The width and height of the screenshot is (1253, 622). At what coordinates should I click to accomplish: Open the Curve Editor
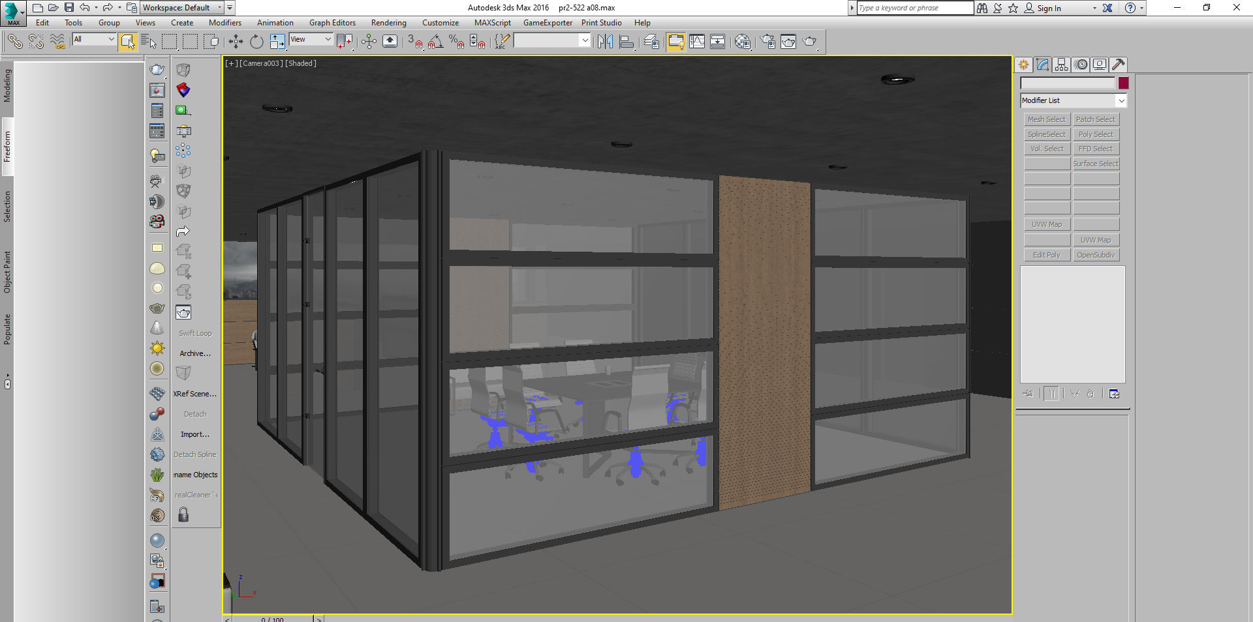pos(697,42)
